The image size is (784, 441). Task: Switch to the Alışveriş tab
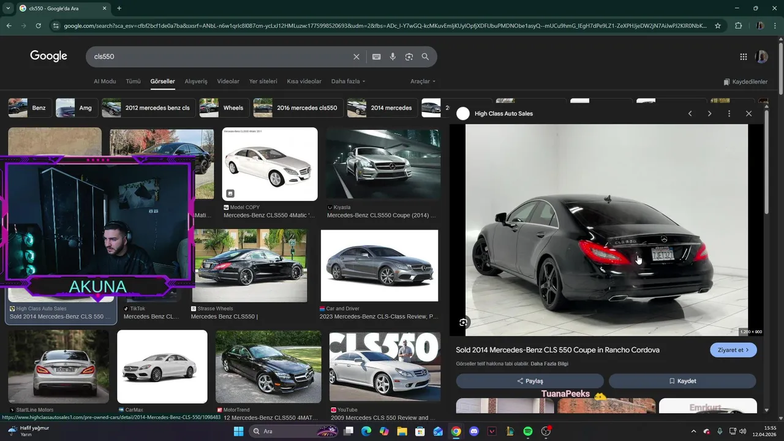click(196, 81)
